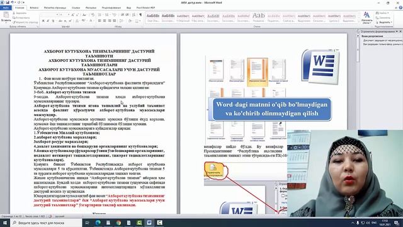Open the Word Help question icon
Viewport: 403px width, 227px height.
(x=400, y=8)
